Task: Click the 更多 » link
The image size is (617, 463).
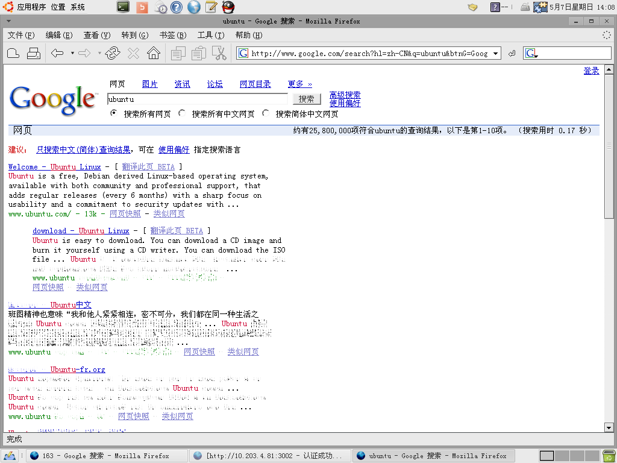Action: 300,84
